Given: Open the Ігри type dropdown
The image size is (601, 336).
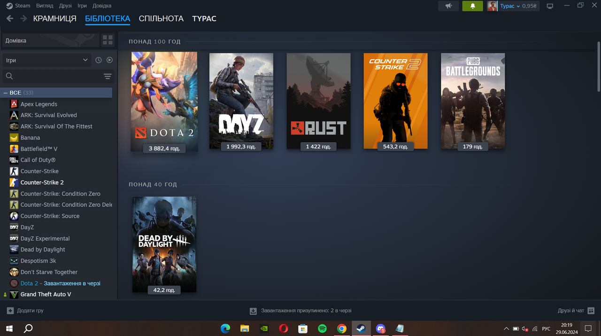Looking at the screenshot, I should click(46, 60).
